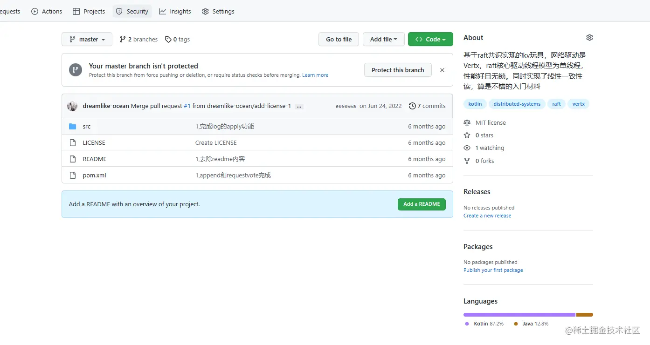Click the license scale icon
The width and height of the screenshot is (650, 345).
(x=467, y=123)
